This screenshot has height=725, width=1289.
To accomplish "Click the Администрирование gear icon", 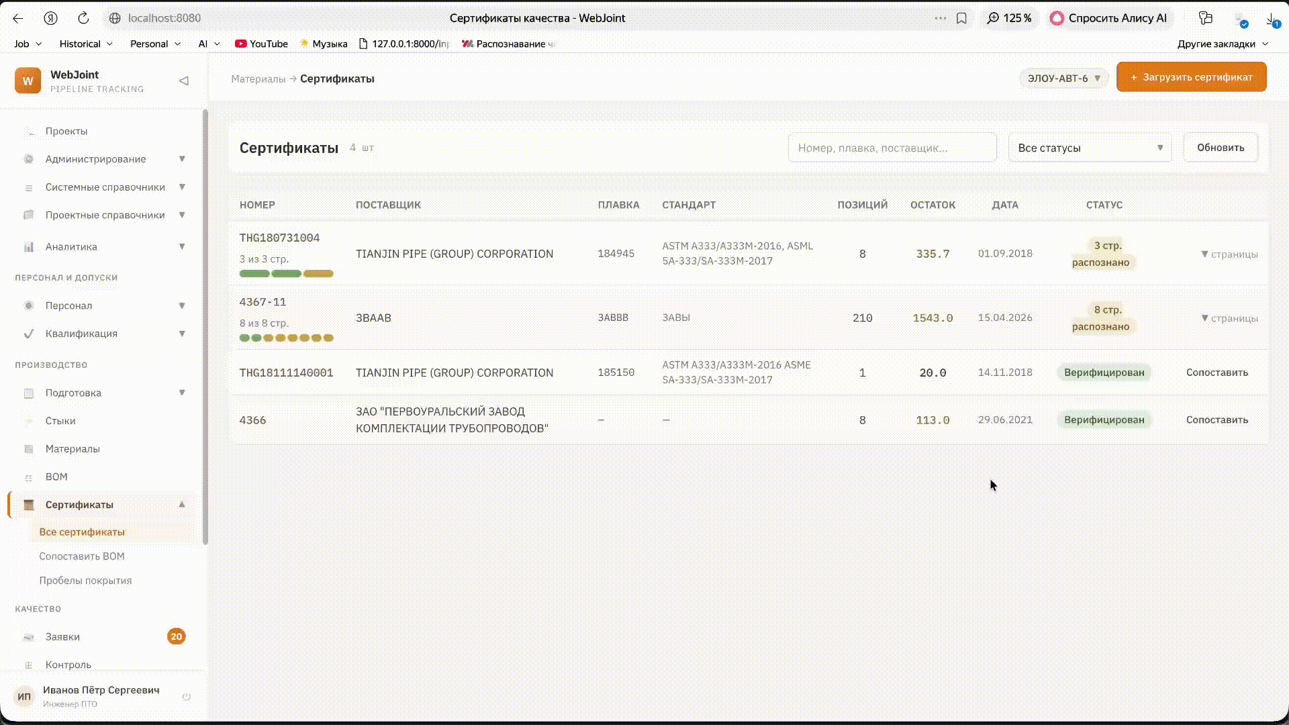I will tap(29, 159).
